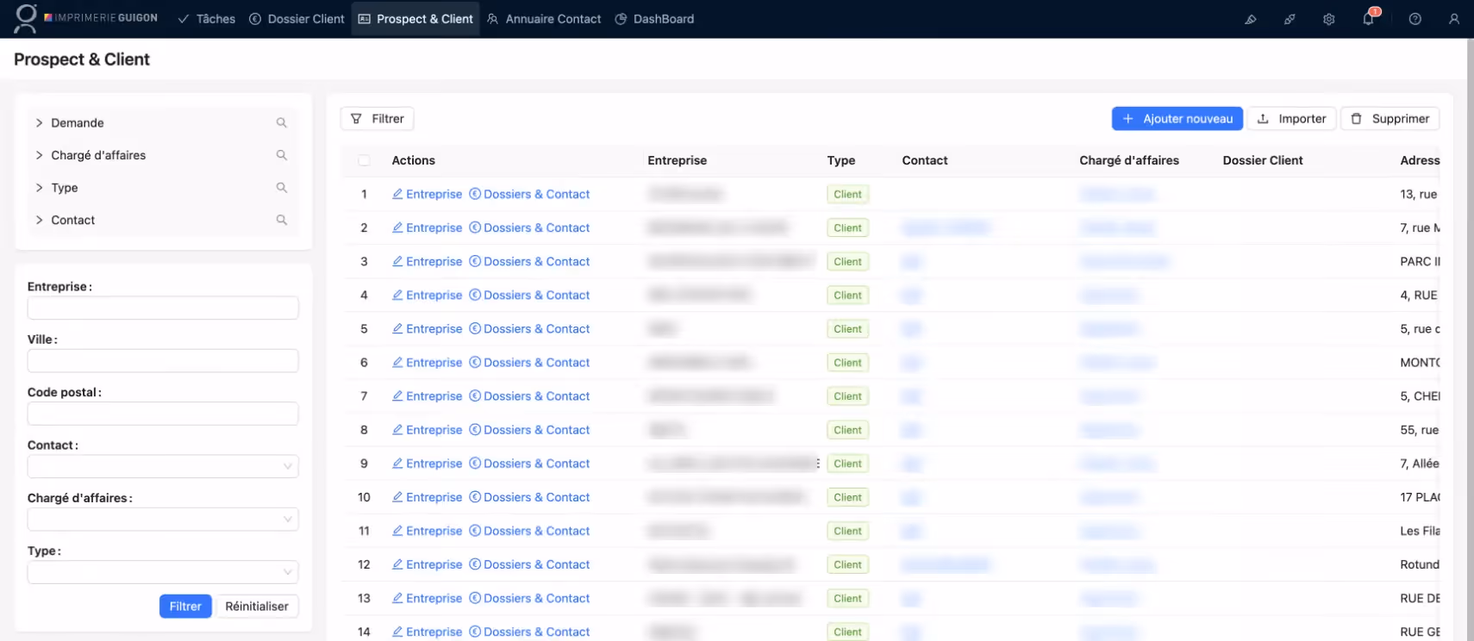
Task: Open Dossiers & Contact link in row 13
Action: pyautogui.click(x=537, y=598)
